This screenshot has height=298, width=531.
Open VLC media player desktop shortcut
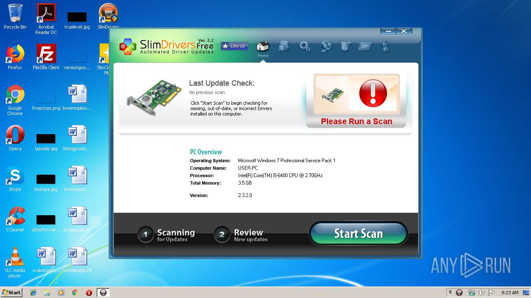15,263
